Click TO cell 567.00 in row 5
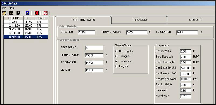The height and width of the screenshot is (105, 216). (x=30, y=37)
